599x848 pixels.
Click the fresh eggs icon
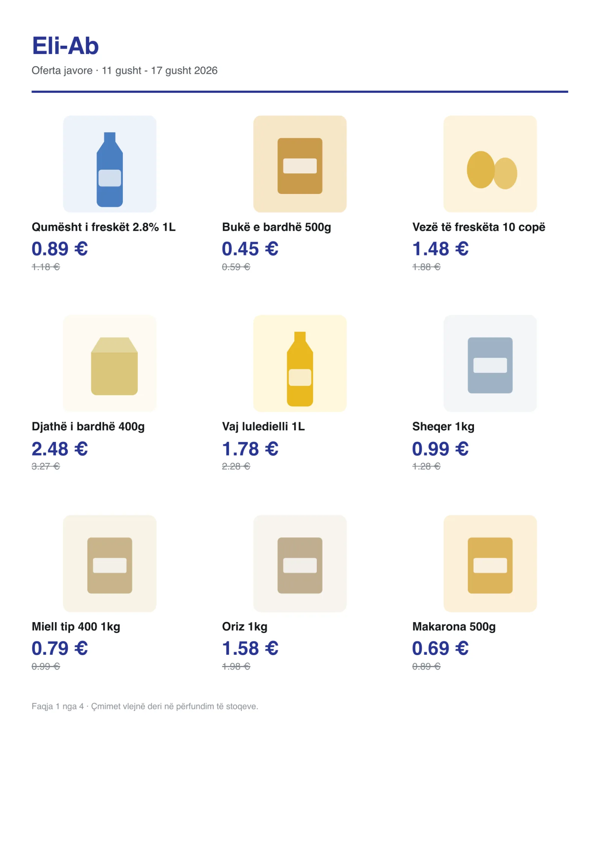point(490,164)
